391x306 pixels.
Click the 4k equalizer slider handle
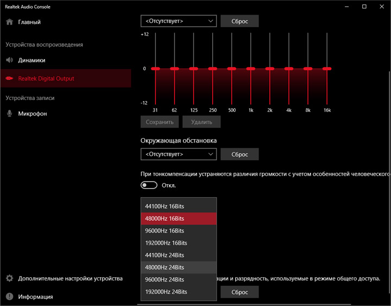pyautogui.click(x=289, y=68)
